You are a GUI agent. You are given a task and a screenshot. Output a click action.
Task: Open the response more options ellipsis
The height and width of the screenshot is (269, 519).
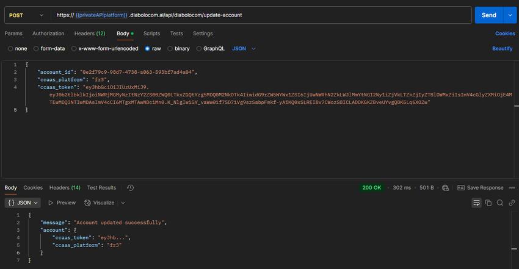(511, 188)
